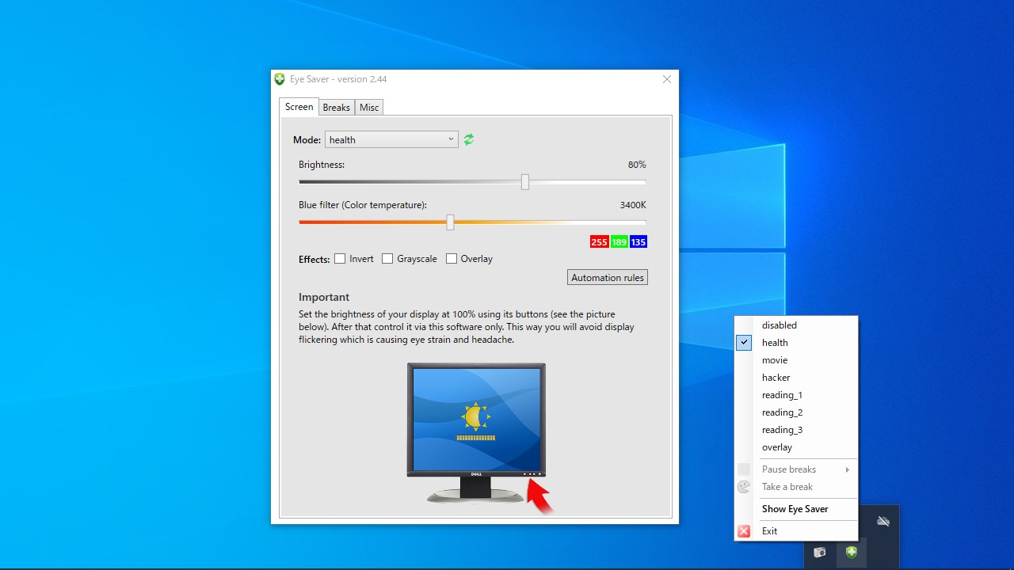Expand the Pause breaks submenu arrow
Viewport: 1014px width, 570px height.
848,469
